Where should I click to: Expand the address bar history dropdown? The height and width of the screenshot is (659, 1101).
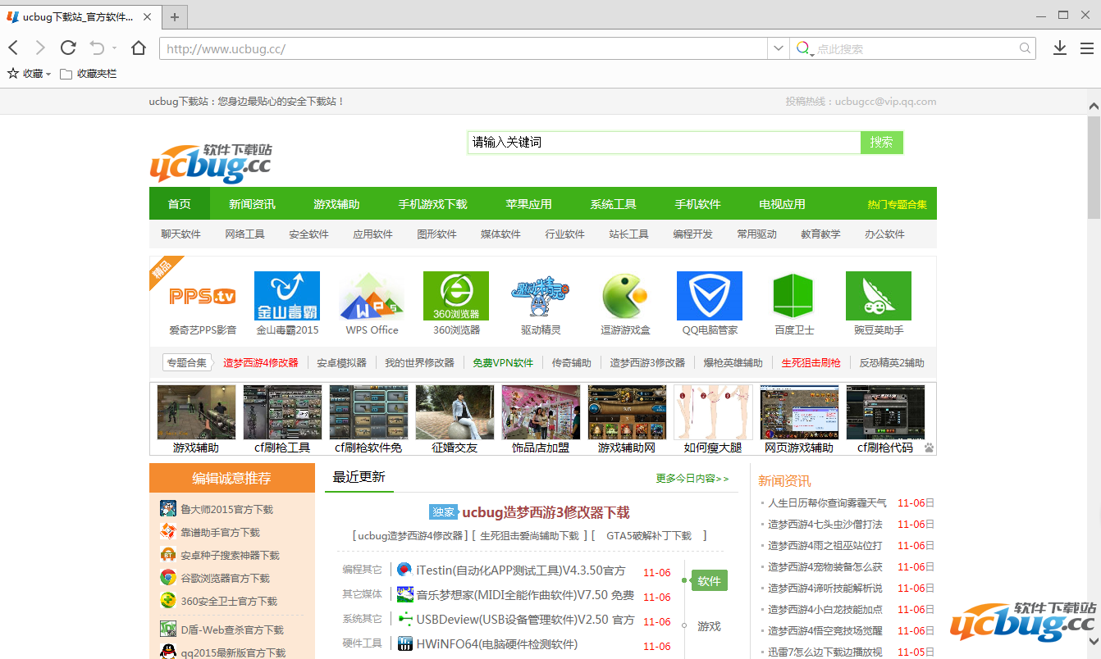(777, 48)
